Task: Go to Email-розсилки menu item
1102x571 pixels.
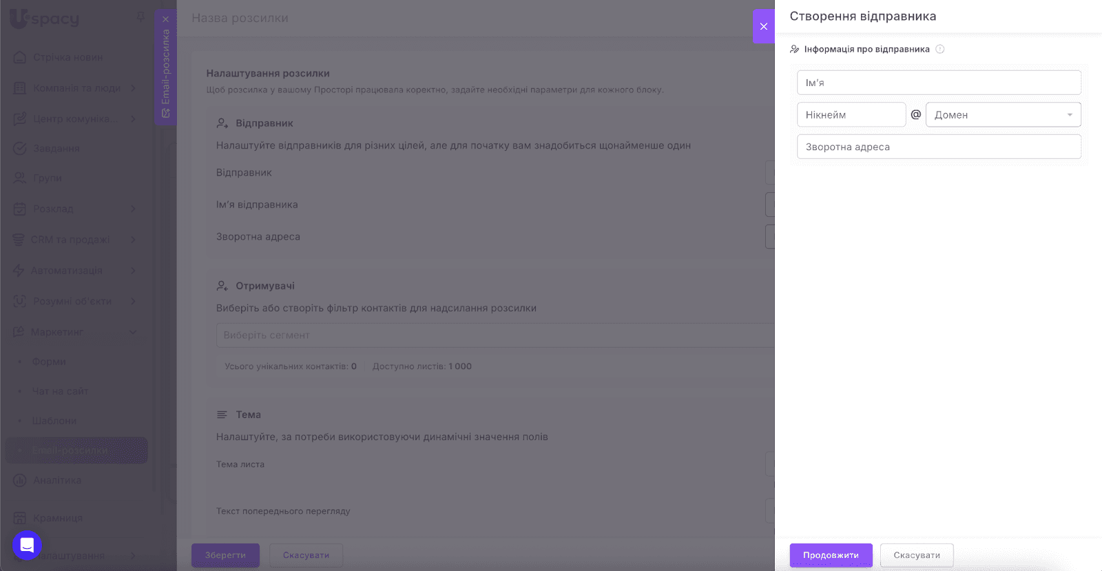Action: coord(70,450)
